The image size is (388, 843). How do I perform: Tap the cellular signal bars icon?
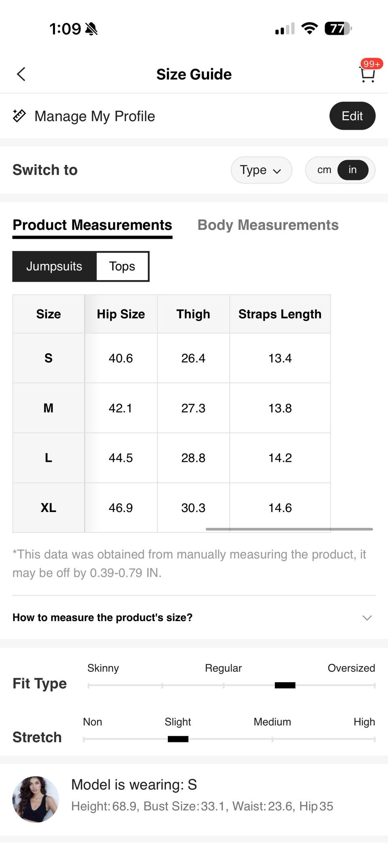click(x=285, y=29)
